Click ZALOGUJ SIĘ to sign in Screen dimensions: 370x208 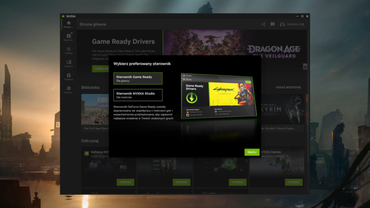pos(295,24)
